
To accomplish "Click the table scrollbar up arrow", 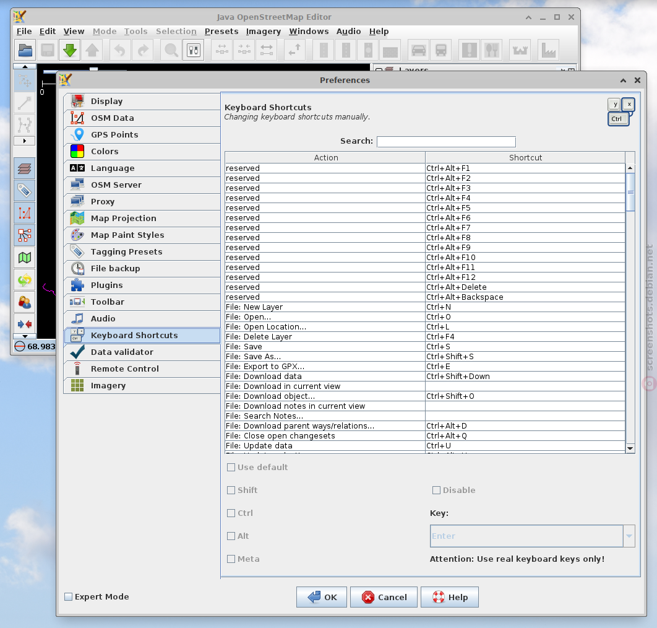I will click(630, 168).
